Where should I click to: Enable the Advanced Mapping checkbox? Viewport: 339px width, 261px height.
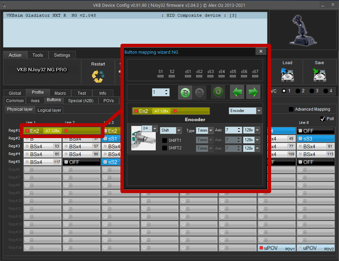pyautogui.click(x=291, y=109)
